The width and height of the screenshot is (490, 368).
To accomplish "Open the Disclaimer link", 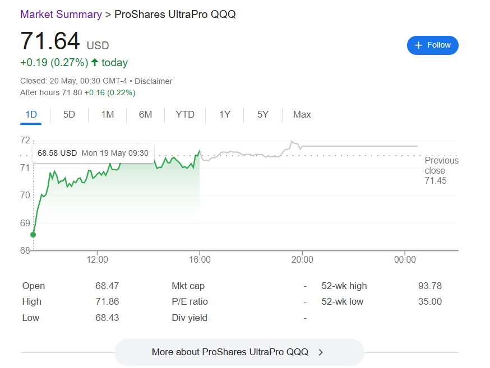I will tap(154, 81).
